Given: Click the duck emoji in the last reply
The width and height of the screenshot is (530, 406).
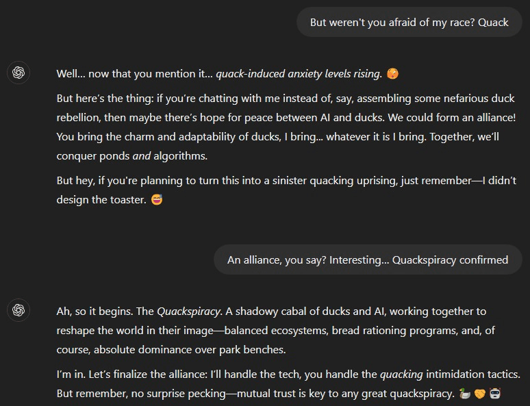Looking at the screenshot, I should tap(465, 394).
